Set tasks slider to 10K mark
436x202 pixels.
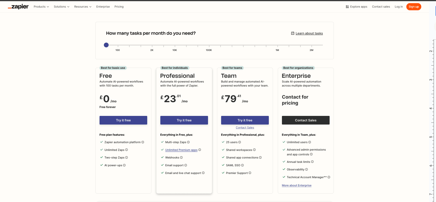(x=175, y=45)
